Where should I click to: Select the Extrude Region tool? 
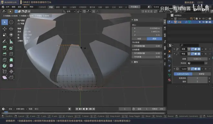point(5,48)
